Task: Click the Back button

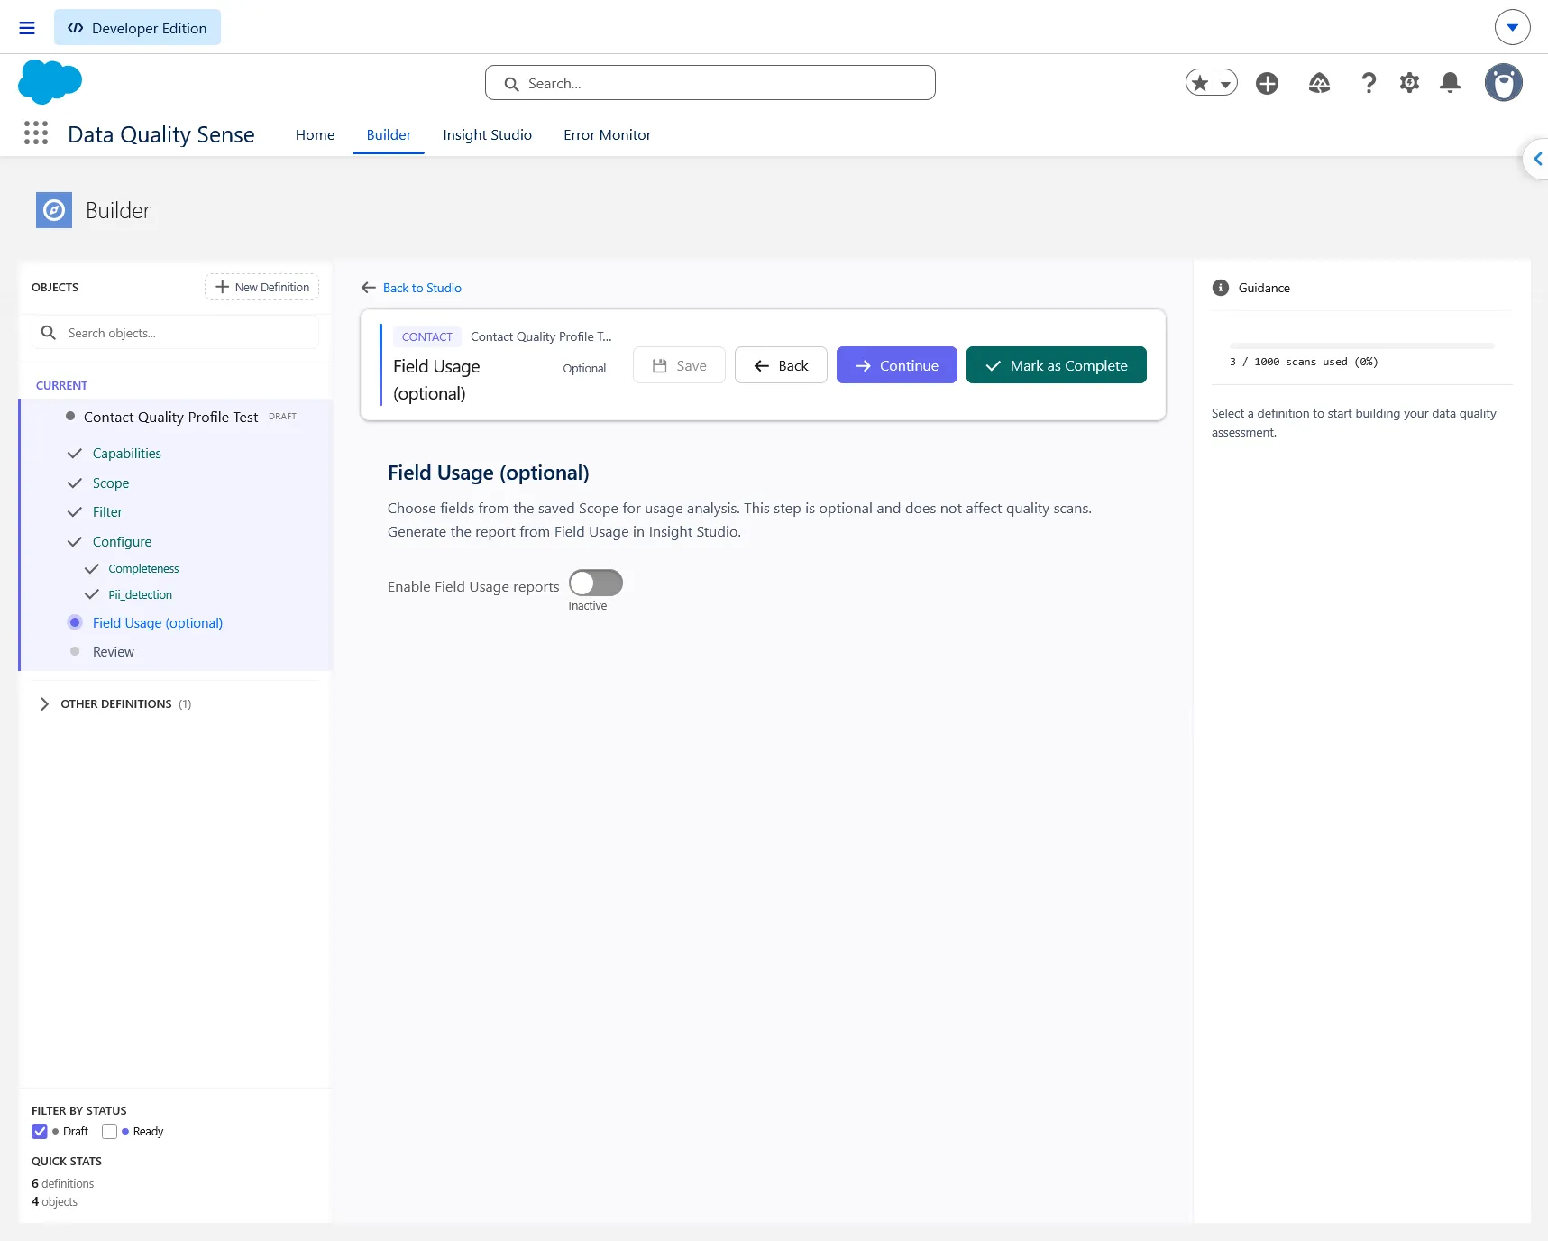Action: 781,365
